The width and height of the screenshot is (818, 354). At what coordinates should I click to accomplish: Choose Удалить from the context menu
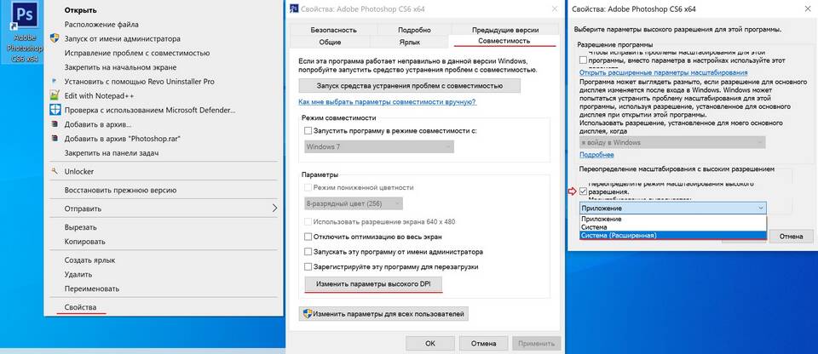click(78, 274)
